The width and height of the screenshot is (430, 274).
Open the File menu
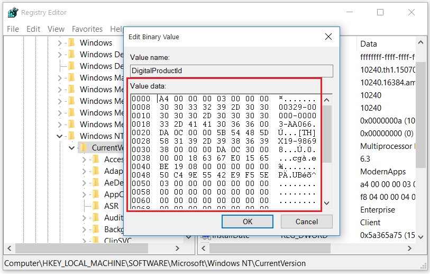coord(13,29)
